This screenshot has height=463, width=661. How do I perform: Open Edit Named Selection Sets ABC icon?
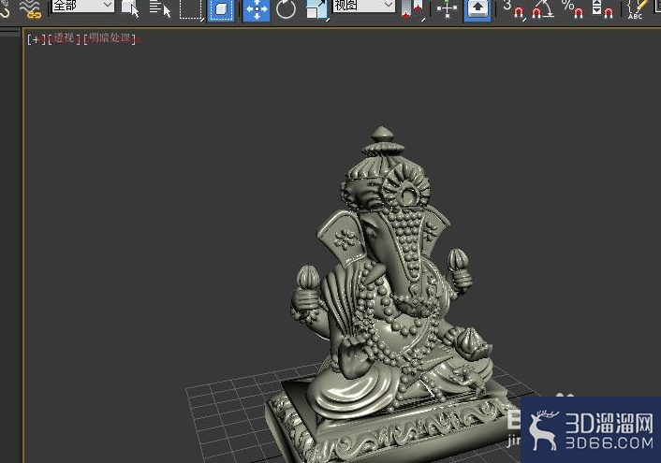pyautogui.click(x=638, y=9)
